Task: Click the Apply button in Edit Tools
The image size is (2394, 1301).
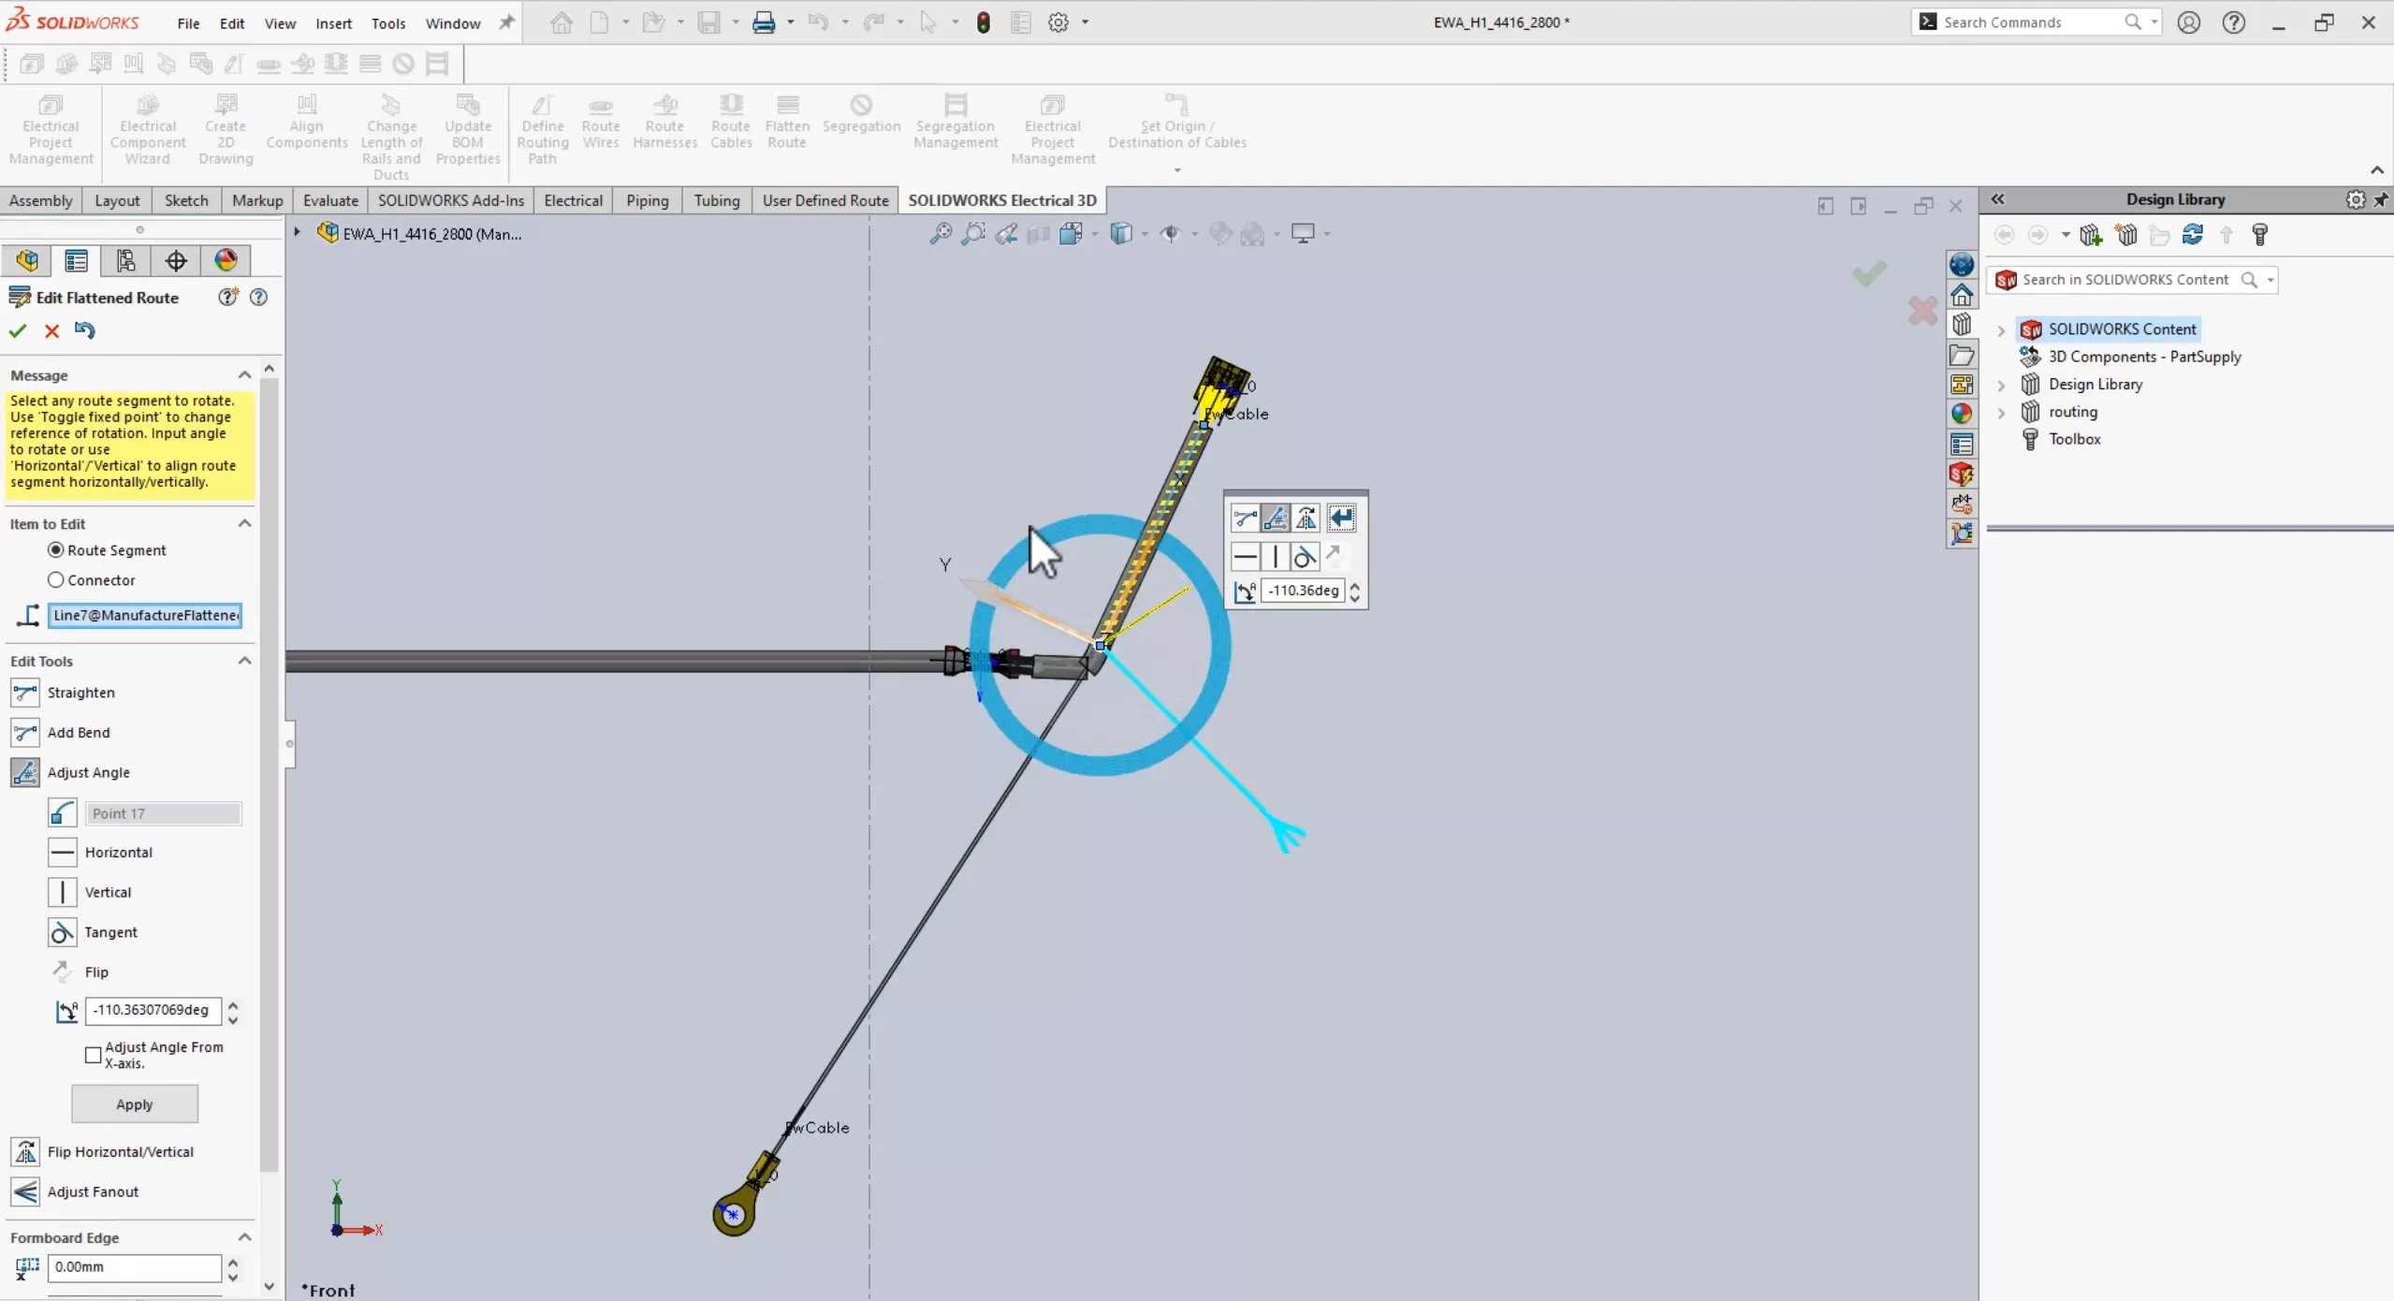Action: coord(133,1104)
